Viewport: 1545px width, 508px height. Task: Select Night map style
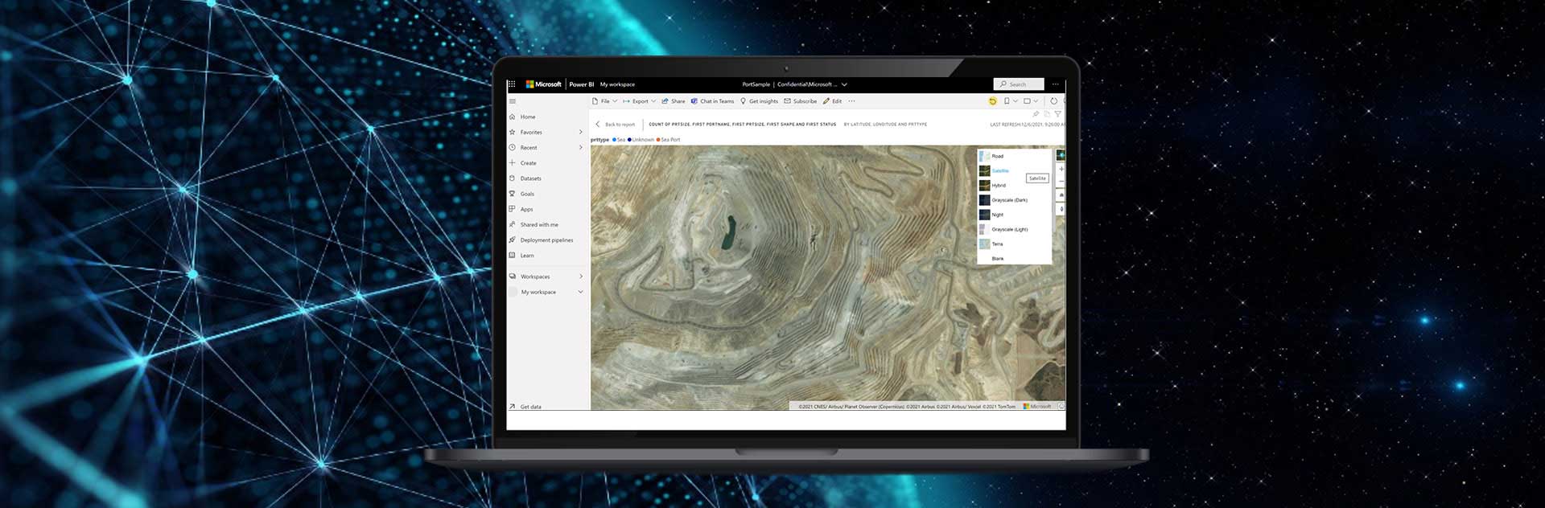click(x=1014, y=215)
